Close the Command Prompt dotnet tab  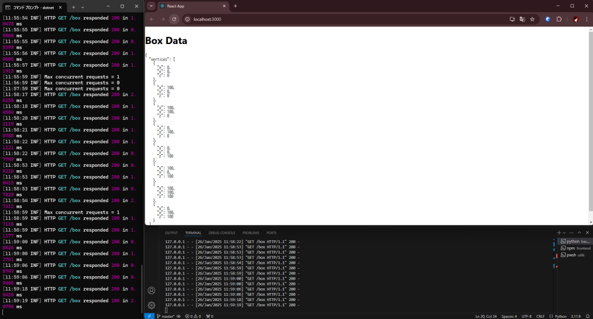pos(60,7)
